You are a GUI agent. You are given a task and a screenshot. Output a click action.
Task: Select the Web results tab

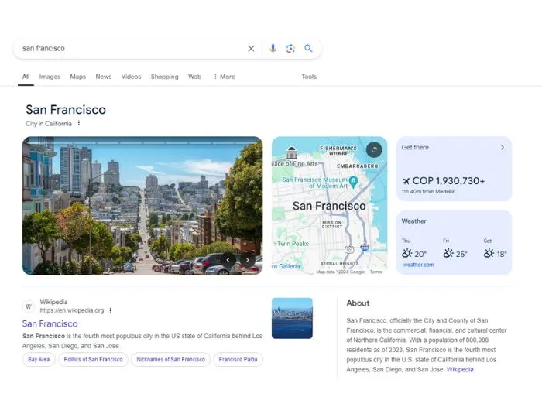[x=194, y=77]
